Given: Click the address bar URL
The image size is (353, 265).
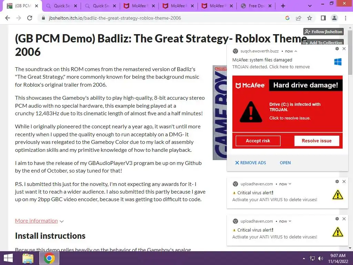Looking at the screenshot, I should point(115,18).
